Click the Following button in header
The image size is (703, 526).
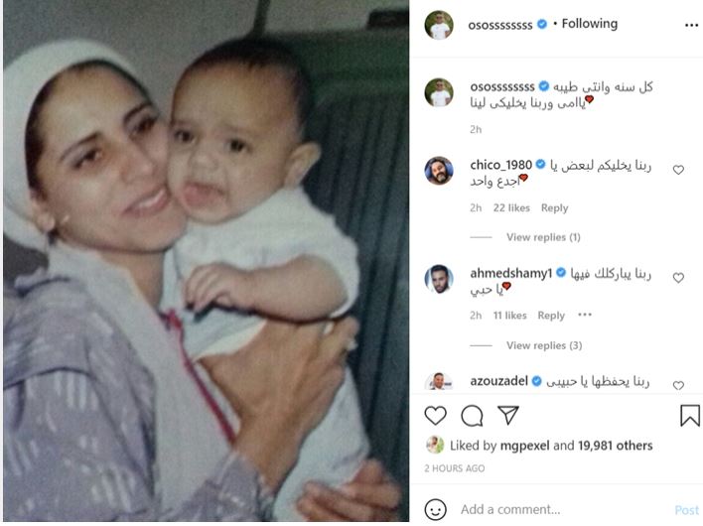[x=590, y=23]
